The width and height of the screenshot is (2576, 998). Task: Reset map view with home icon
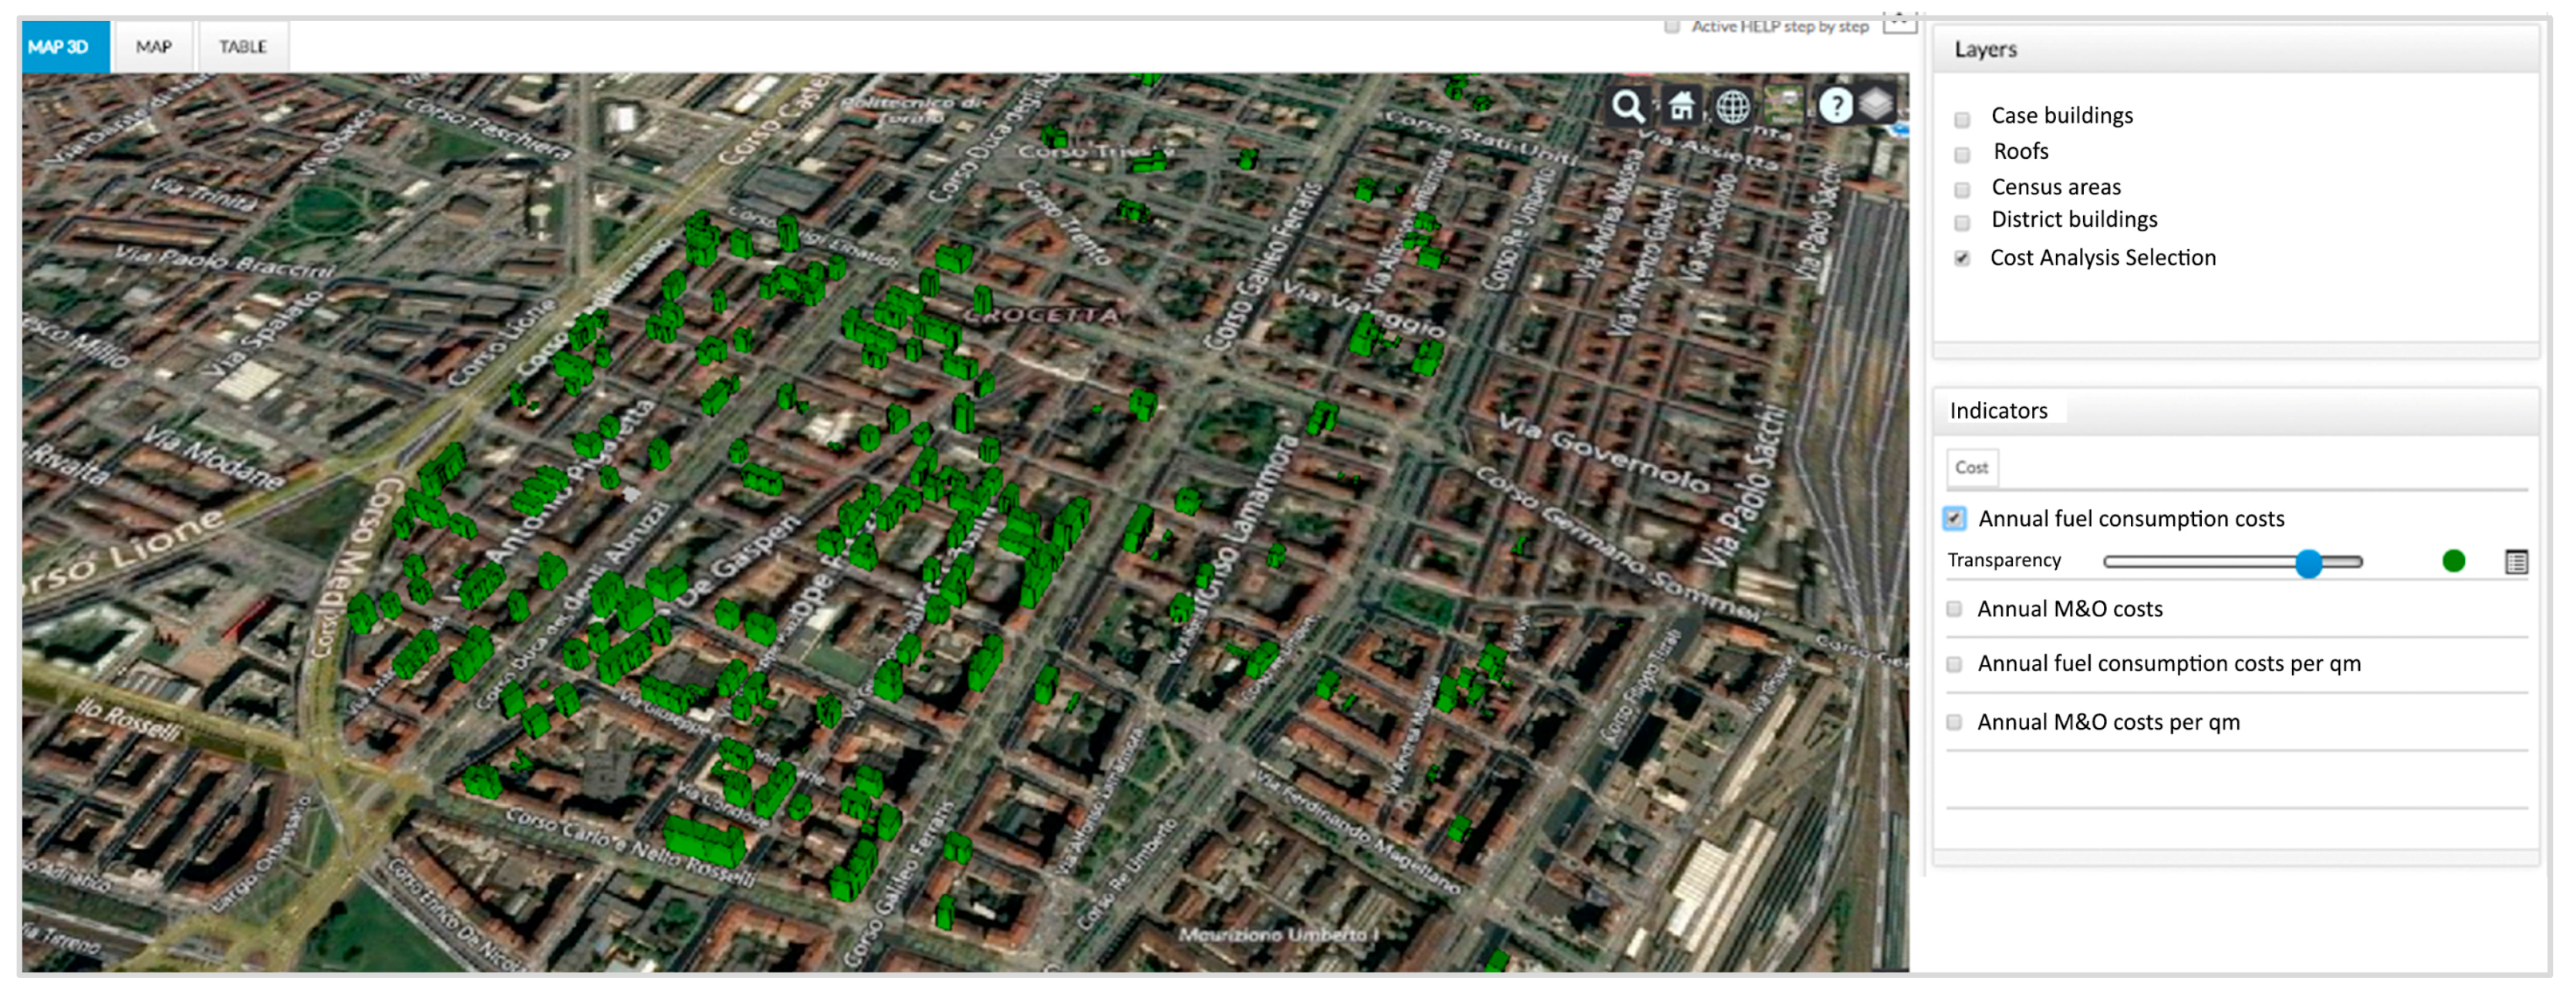coord(1682,106)
